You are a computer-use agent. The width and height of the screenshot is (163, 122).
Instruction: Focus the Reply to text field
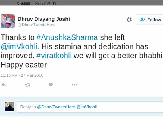pyautogui.click(x=90, y=107)
